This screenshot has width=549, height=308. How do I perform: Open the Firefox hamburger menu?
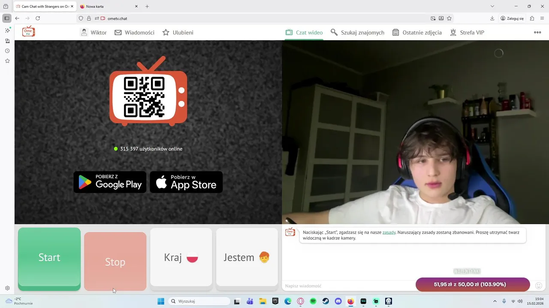tap(543, 18)
